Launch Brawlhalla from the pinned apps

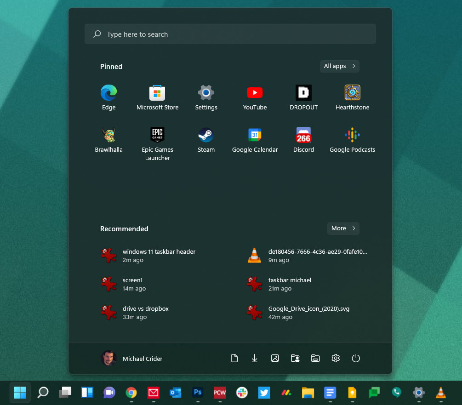(x=109, y=140)
